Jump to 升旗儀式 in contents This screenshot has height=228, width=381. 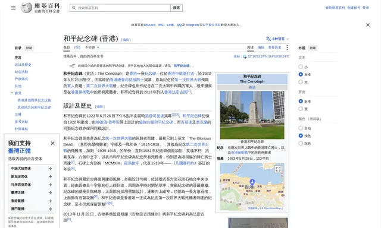coord(21,79)
